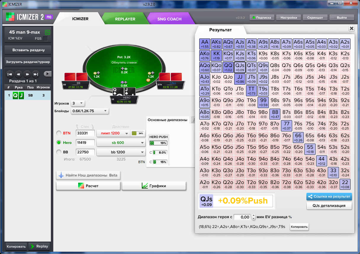360x254 pixels.
Task: Adjust the BTN limp 34% range bar
Action: tap(138, 133)
